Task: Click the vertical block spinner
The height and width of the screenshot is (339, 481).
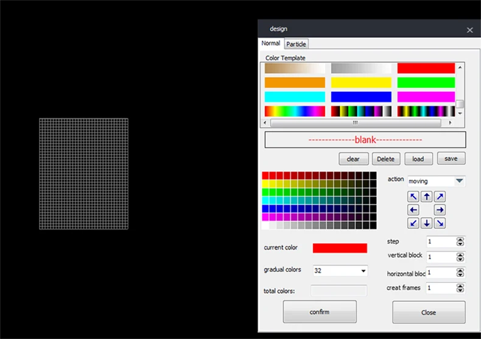Action: tap(460, 257)
